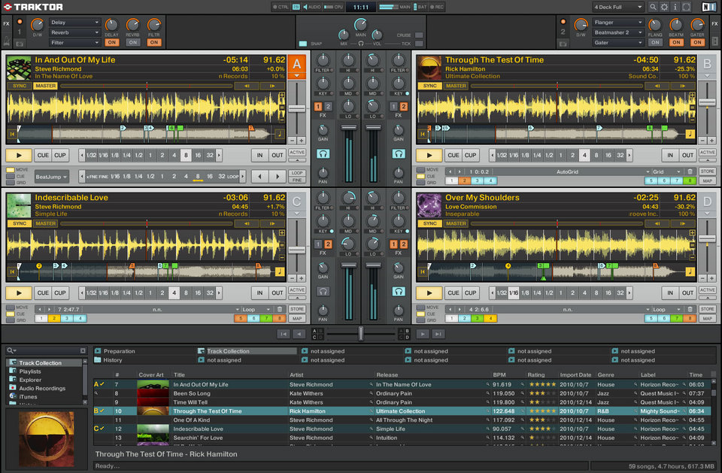The width and height of the screenshot is (722, 473).
Task: Open the Flanger effect dropdown in FX unit 2
Action: point(618,22)
